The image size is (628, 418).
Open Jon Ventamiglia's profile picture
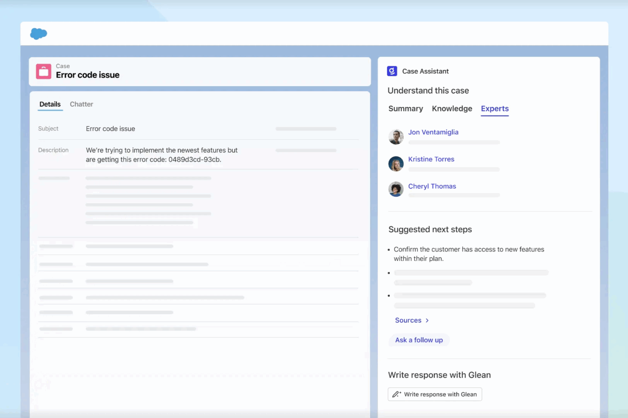[x=396, y=137]
